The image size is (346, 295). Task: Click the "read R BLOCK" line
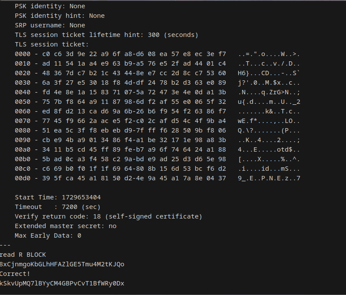[23, 255]
